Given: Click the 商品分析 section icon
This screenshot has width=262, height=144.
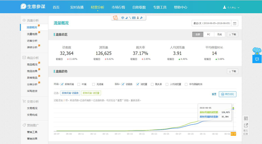Looking at the screenshot, I should [x=24, y=58].
